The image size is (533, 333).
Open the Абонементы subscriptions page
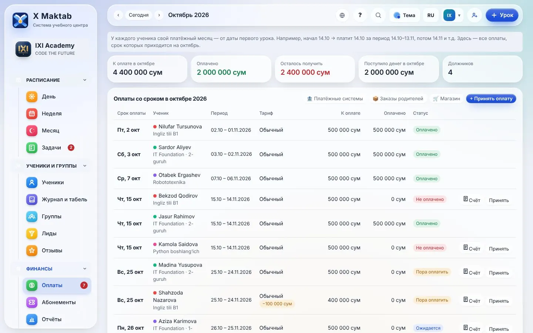57,302
